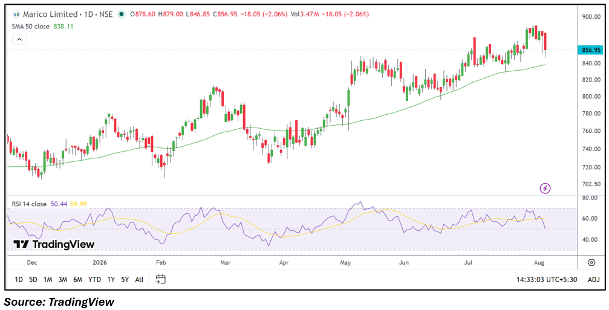Select the 1D time range
Image resolution: width=609 pixels, height=310 pixels.
point(19,279)
